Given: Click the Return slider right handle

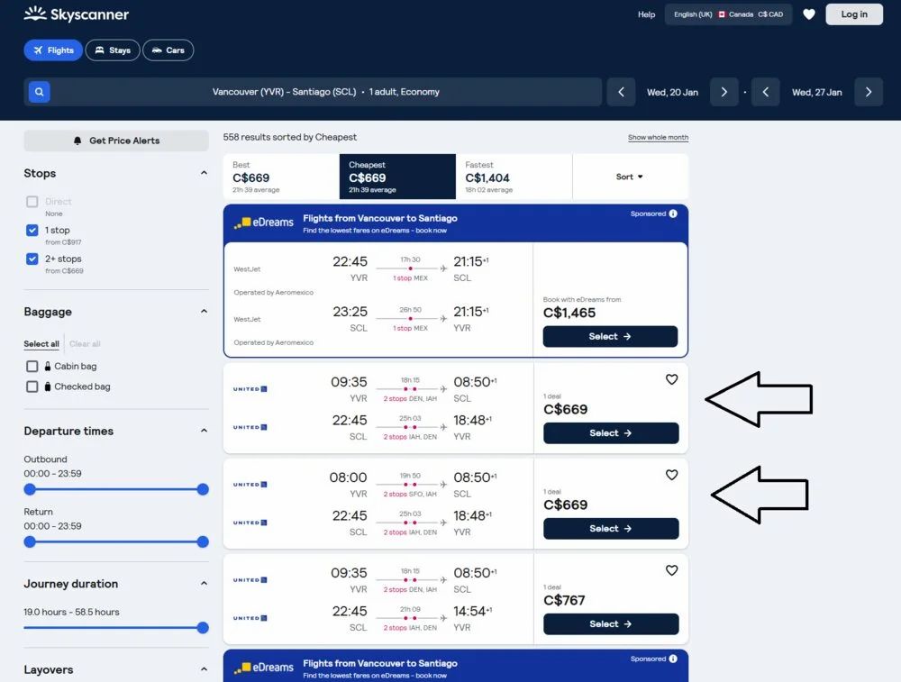Looking at the screenshot, I should coord(202,541).
